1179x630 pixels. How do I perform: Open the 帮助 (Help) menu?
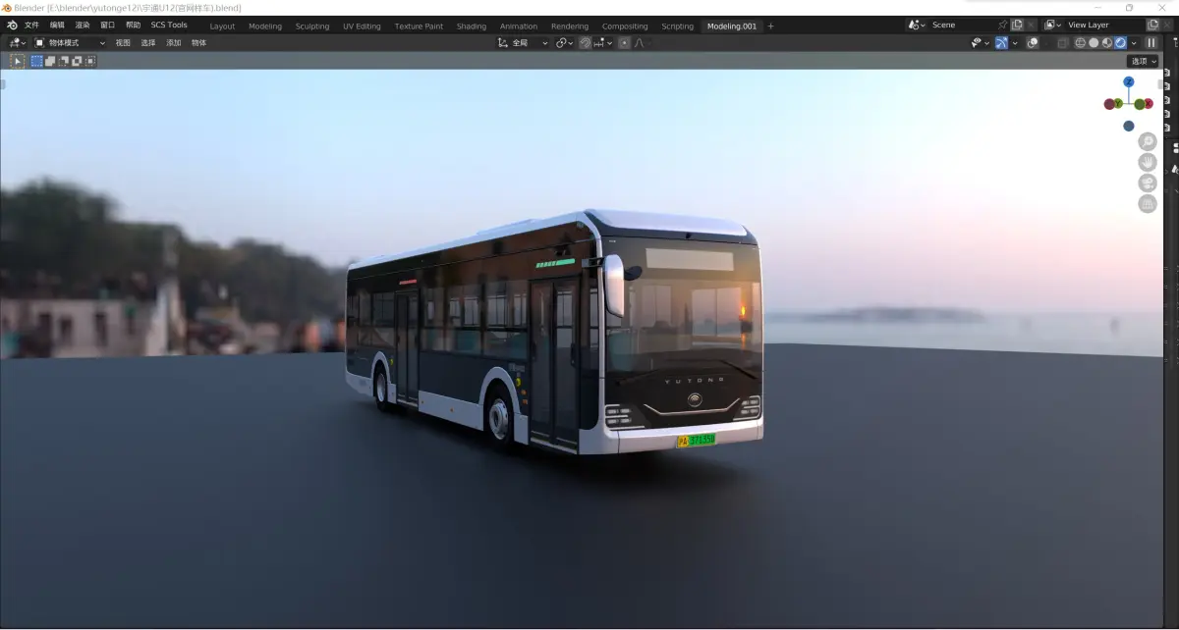133,25
